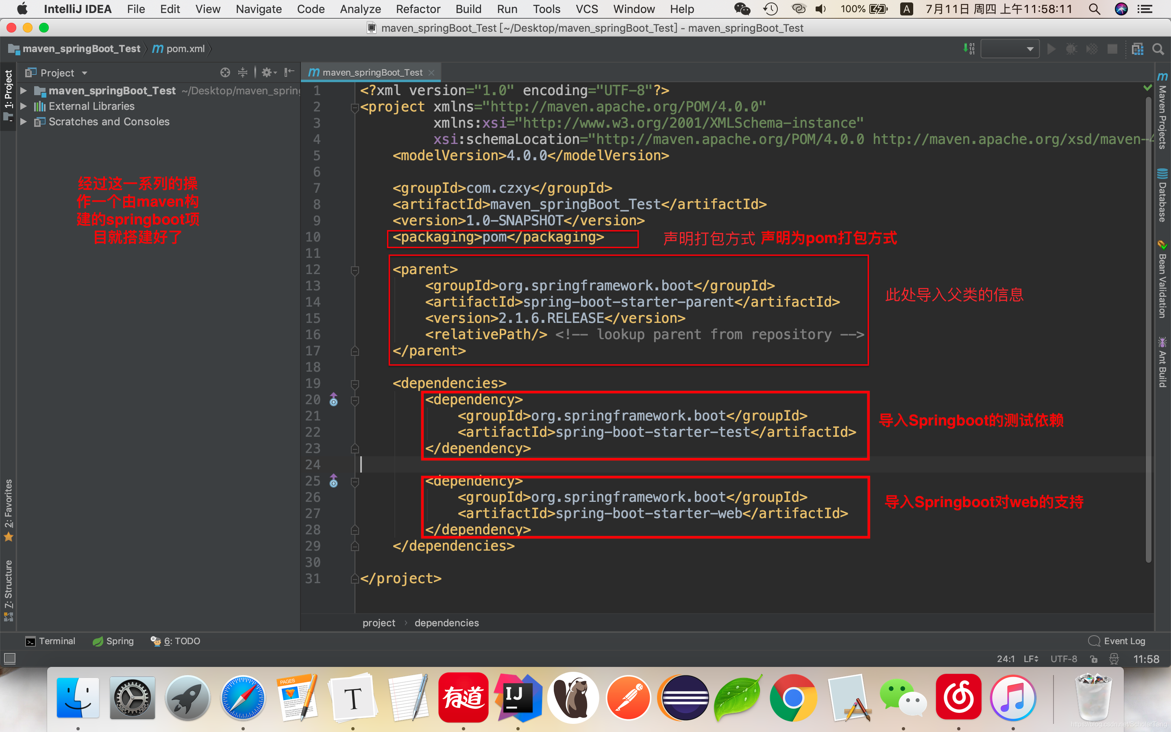This screenshot has height=732, width=1171.
Task: Open NetEase Music from the Dock
Action: coord(958,697)
